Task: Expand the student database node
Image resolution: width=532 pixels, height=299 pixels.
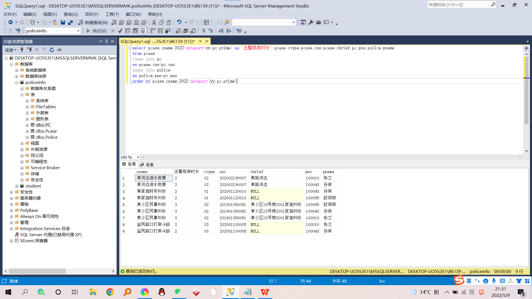Action: (17, 186)
